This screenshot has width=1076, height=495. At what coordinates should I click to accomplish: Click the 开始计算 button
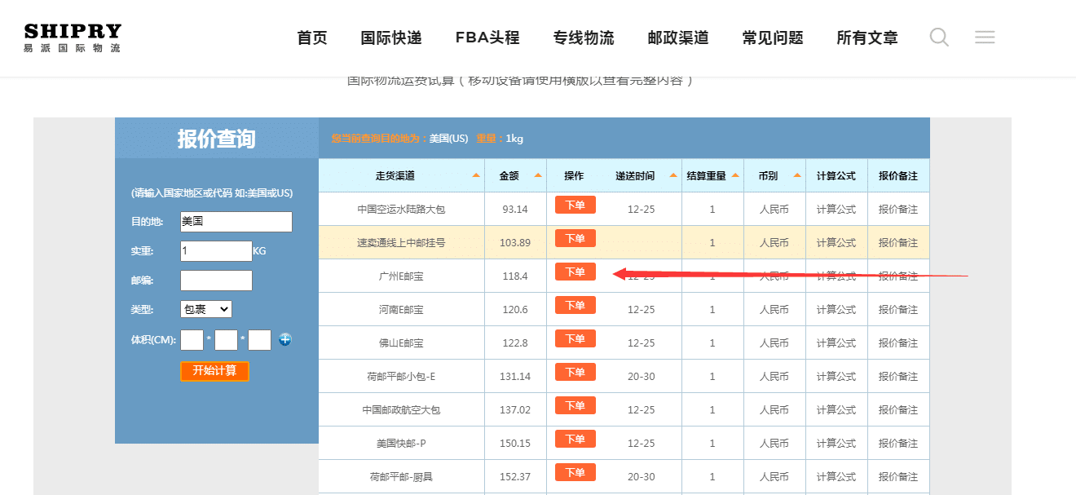pos(214,371)
